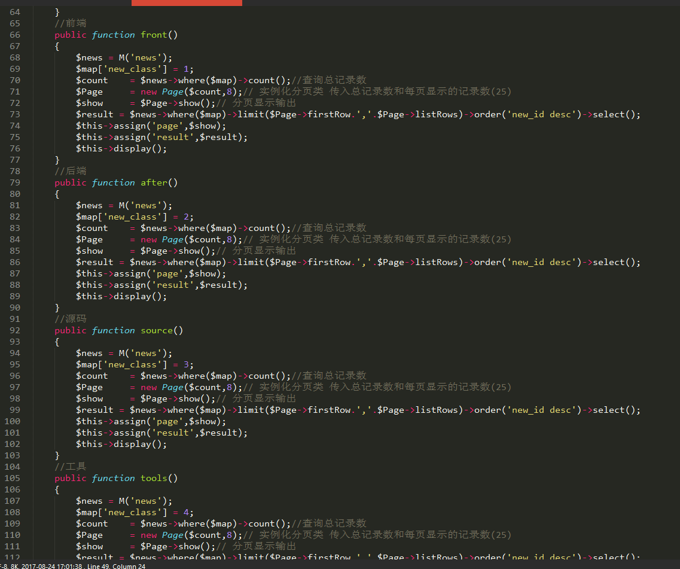This screenshot has height=569, width=680.
Task: Click the 'Line 49, Column 24' status indicator
Action: (x=117, y=566)
